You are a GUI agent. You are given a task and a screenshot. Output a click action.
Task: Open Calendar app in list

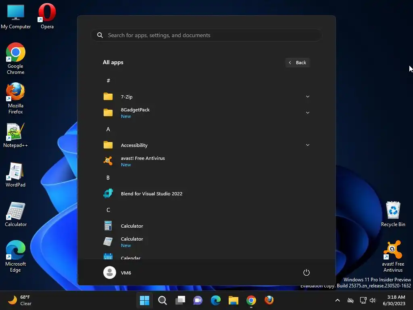206,256
